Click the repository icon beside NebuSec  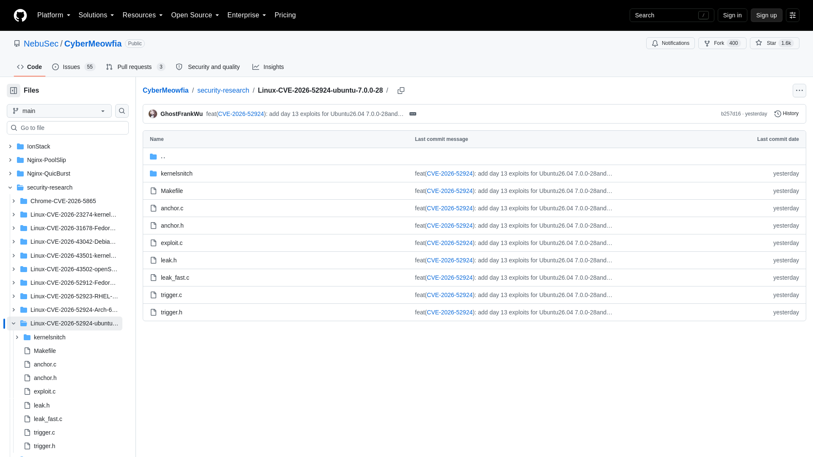17,44
